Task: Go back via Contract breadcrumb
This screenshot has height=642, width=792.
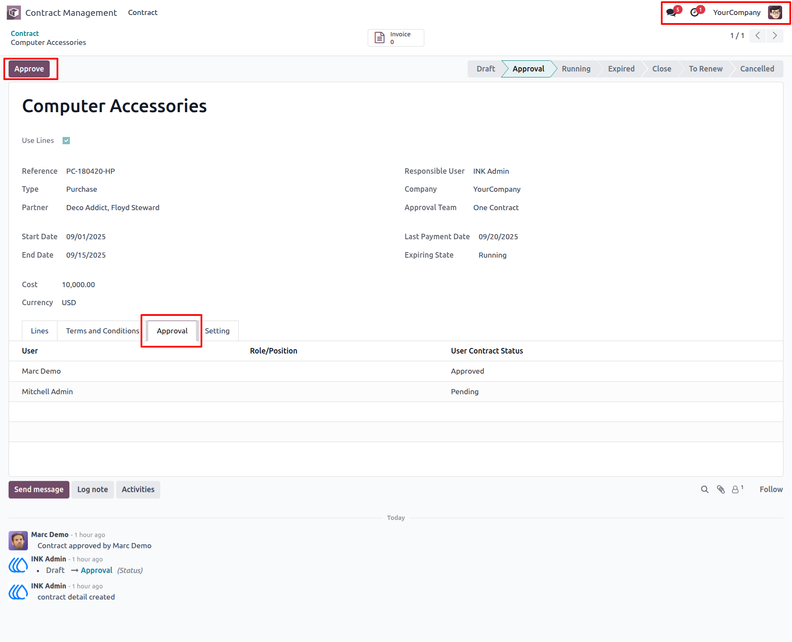Action: (25, 33)
